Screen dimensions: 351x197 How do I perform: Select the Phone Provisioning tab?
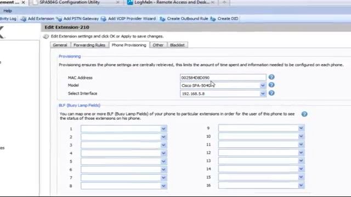click(129, 45)
